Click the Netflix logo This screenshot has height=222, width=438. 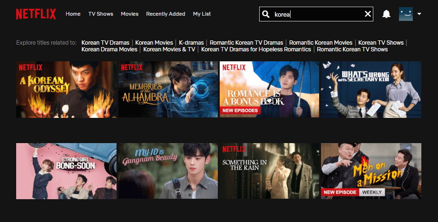click(36, 14)
